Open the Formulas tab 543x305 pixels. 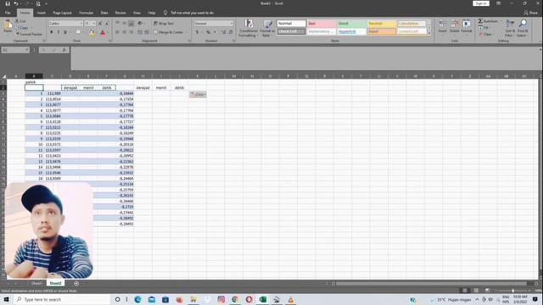(x=86, y=13)
